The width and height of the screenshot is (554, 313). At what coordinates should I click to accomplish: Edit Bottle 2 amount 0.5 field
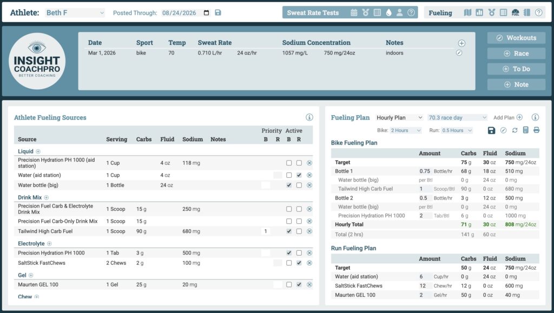[425, 198]
